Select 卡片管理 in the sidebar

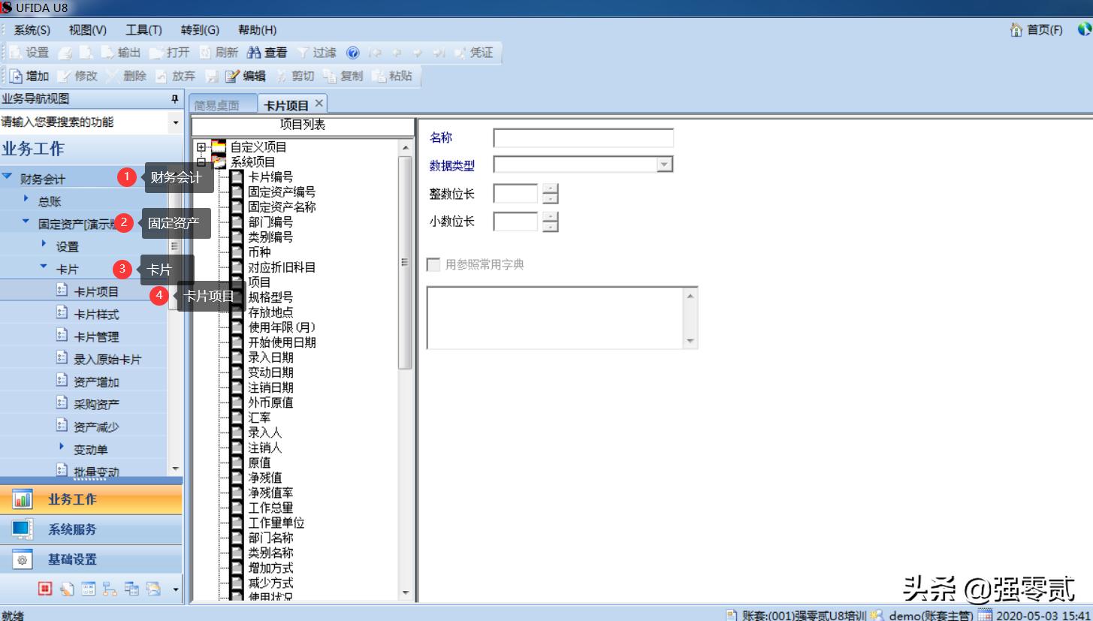(x=98, y=336)
